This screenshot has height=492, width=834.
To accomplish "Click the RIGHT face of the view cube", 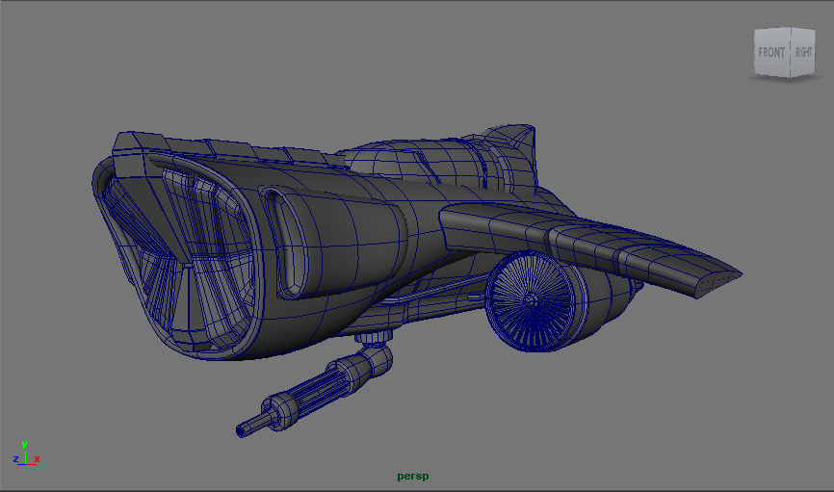I will coord(803,52).
